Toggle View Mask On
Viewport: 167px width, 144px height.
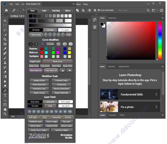[x=36, y=70]
